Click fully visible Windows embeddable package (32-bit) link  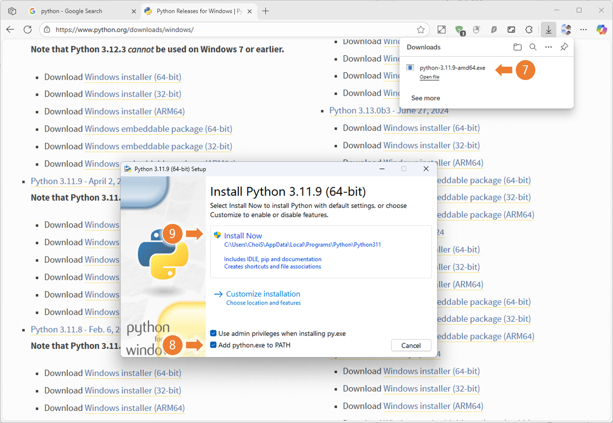[158, 146]
